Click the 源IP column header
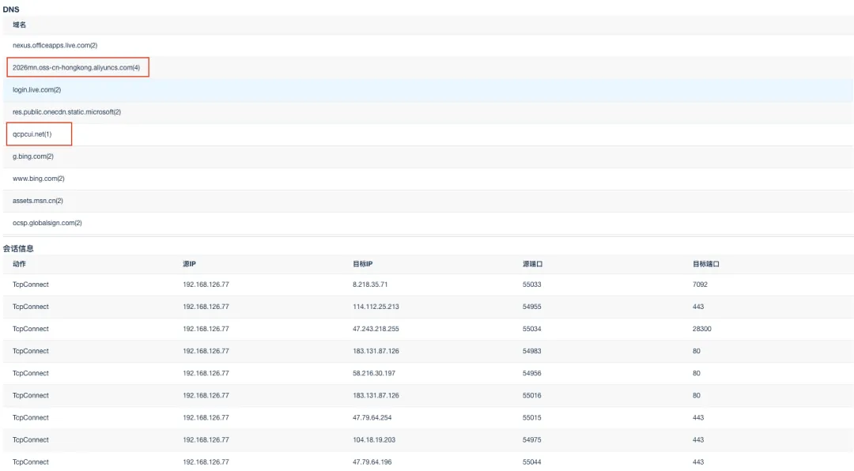The image size is (854, 471). click(x=189, y=264)
